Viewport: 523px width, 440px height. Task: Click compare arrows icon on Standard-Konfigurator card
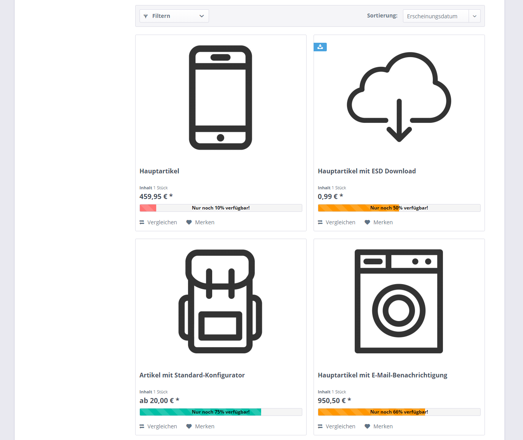click(x=142, y=426)
